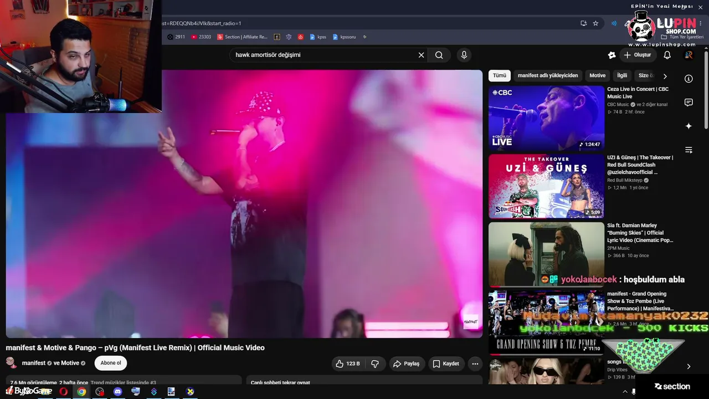Open Google Chrome from the taskbar
Screen dimensions: 709x399
click(x=81, y=391)
